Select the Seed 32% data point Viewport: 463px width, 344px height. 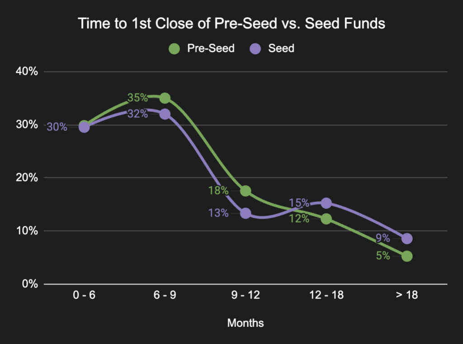click(x=165, y=114)
